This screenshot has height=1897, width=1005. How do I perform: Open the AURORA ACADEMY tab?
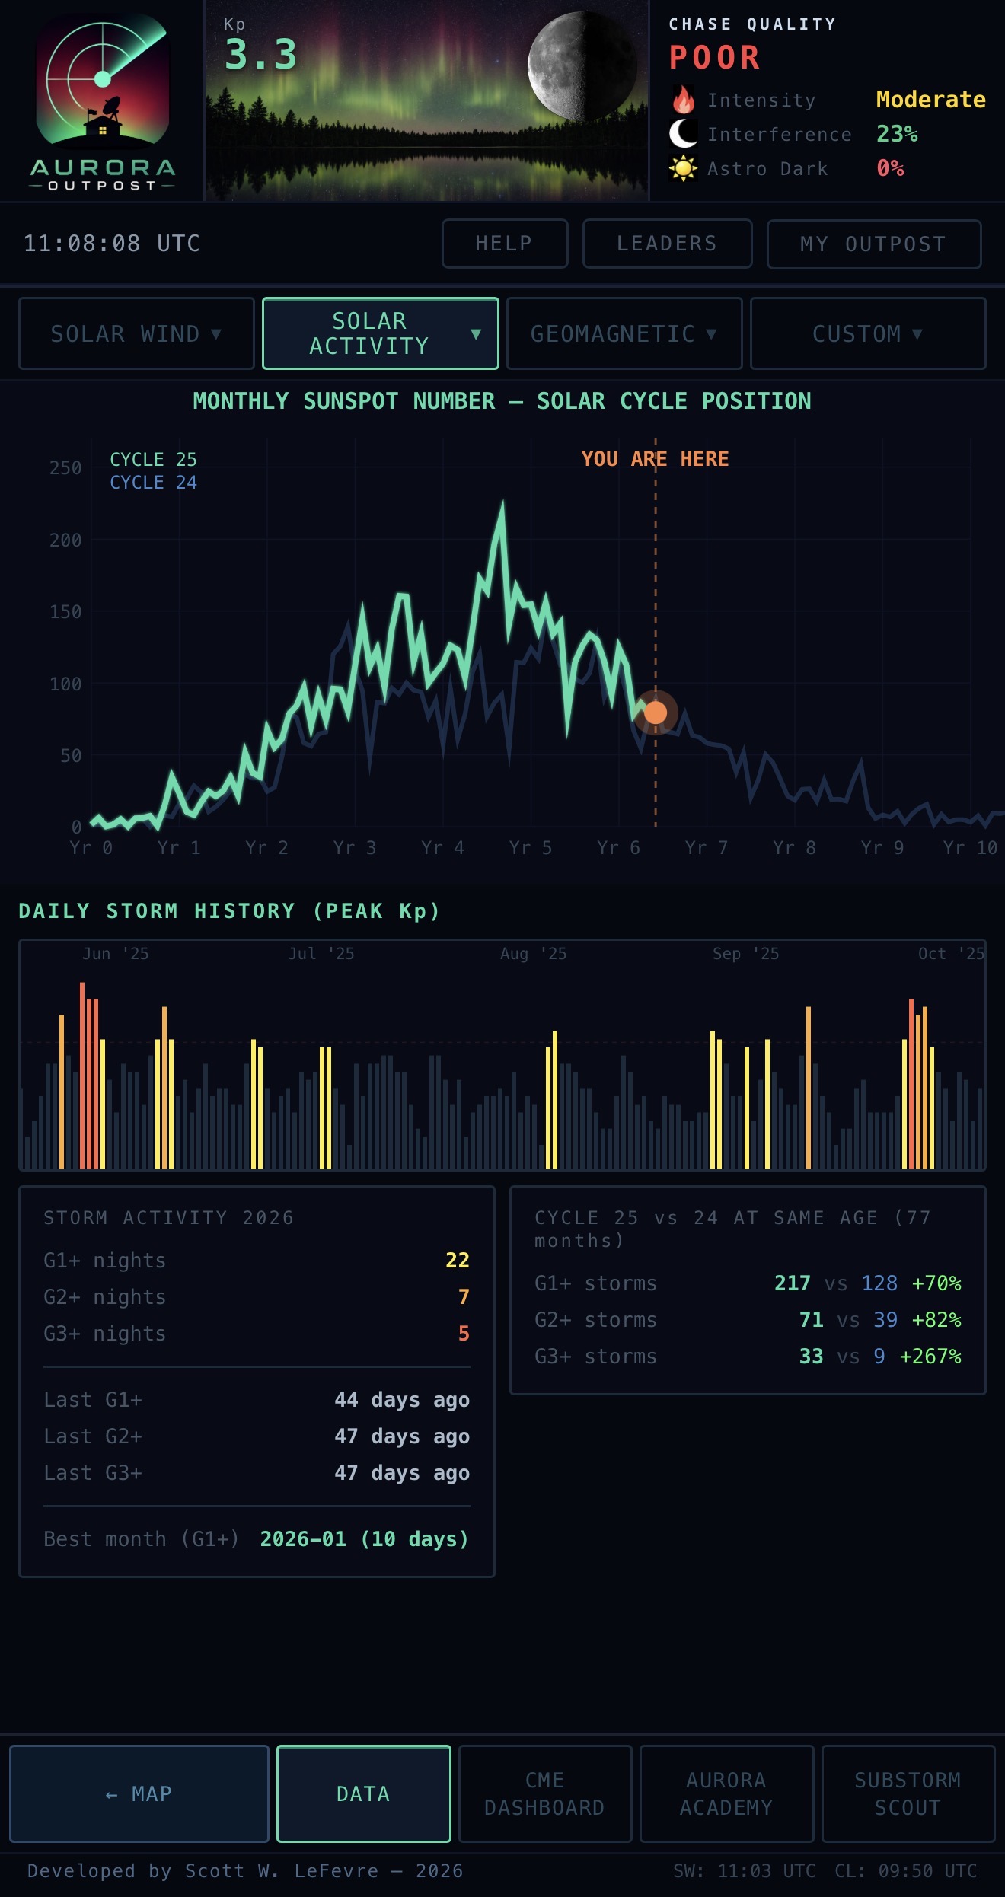(x=727, y=1794)
